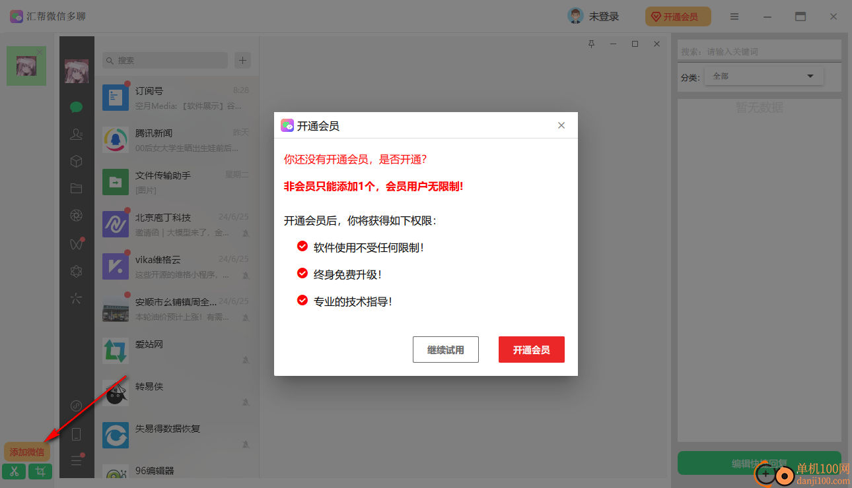Select the WeChat account thumbnail tab
The image size is (852, 488).
pos(26,66)
